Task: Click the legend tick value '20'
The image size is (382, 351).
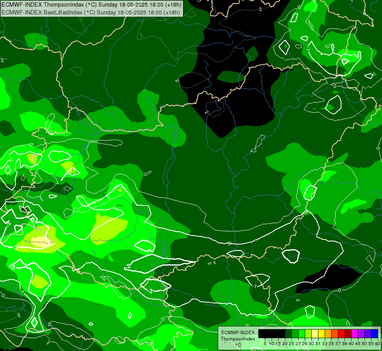Action: (284, 344)
